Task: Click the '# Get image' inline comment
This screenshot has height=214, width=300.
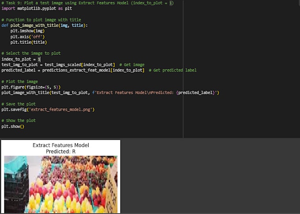Action: (132, 65)
